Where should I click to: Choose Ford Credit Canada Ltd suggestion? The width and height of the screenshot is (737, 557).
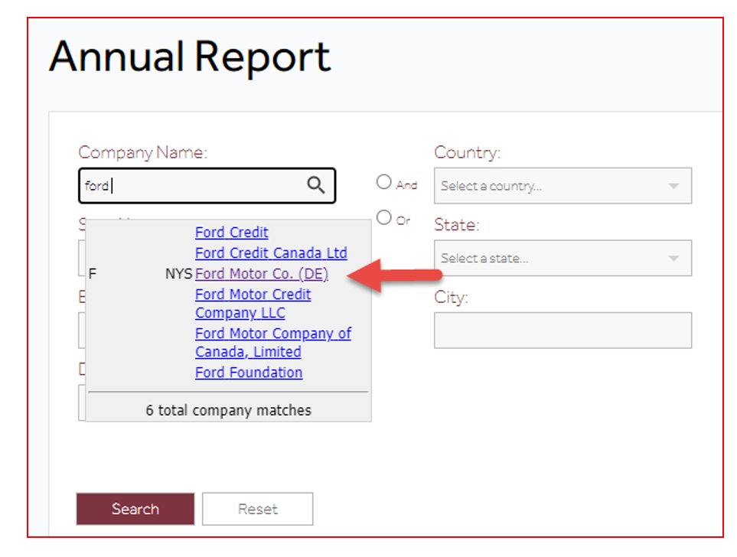pos(271,253)
